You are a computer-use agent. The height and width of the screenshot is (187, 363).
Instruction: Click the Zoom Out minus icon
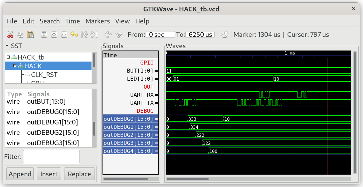(64, 34)
